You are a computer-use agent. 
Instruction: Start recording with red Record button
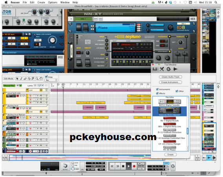pos(134,166)
